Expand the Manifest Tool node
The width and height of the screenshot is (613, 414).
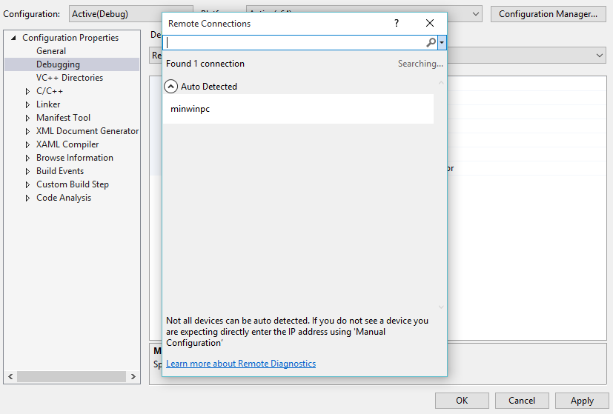click(27, 118)
